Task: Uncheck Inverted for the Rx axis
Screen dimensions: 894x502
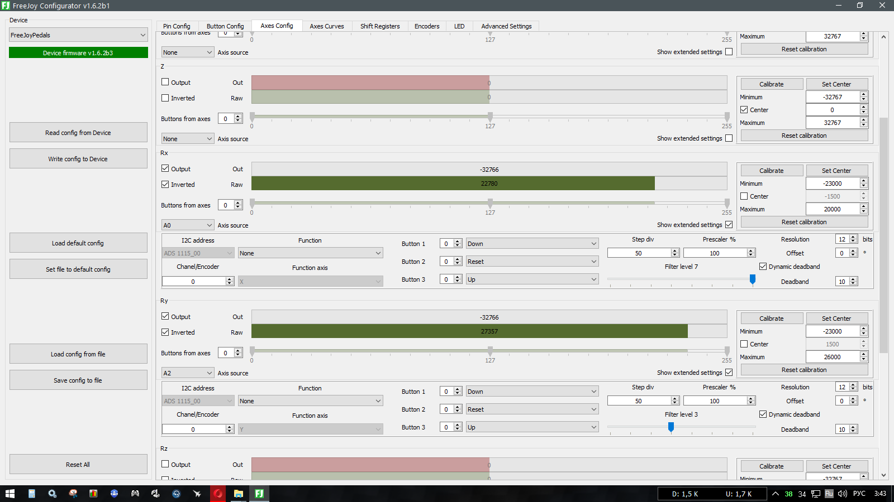Action: coord(165,184)
